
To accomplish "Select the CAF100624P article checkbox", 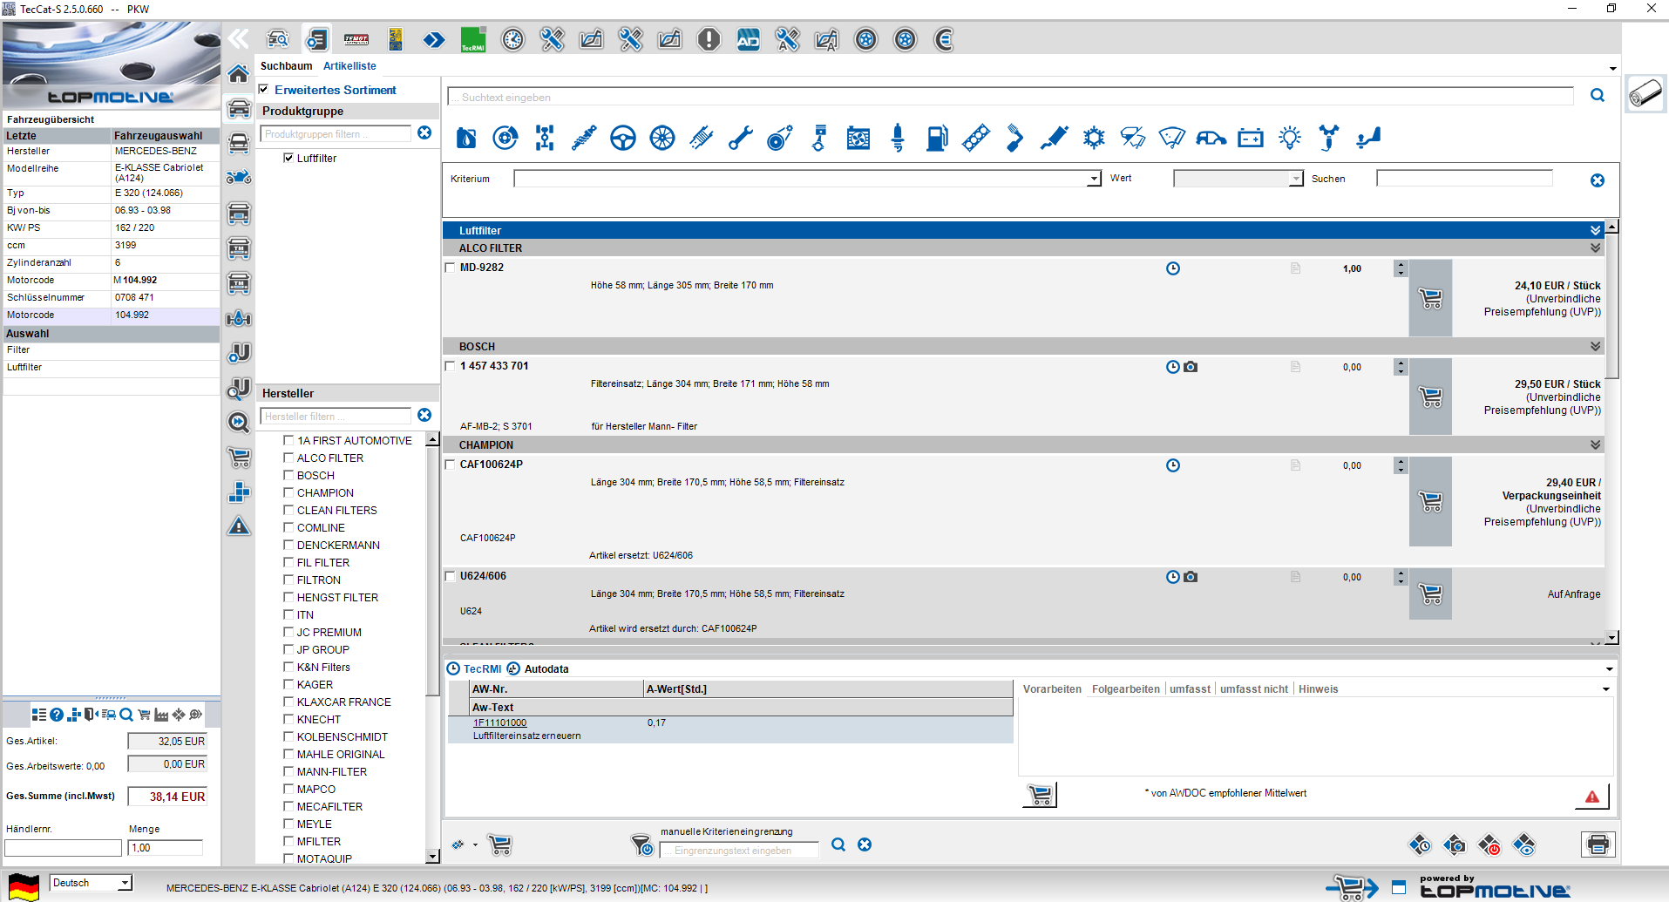I will coord(451,465).
